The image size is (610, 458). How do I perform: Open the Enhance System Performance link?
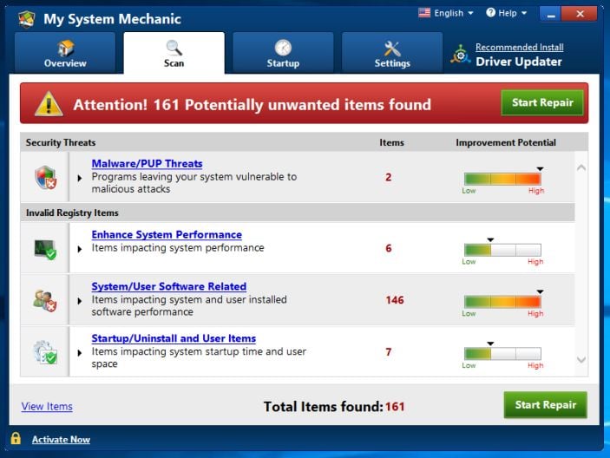click(167, 235)
